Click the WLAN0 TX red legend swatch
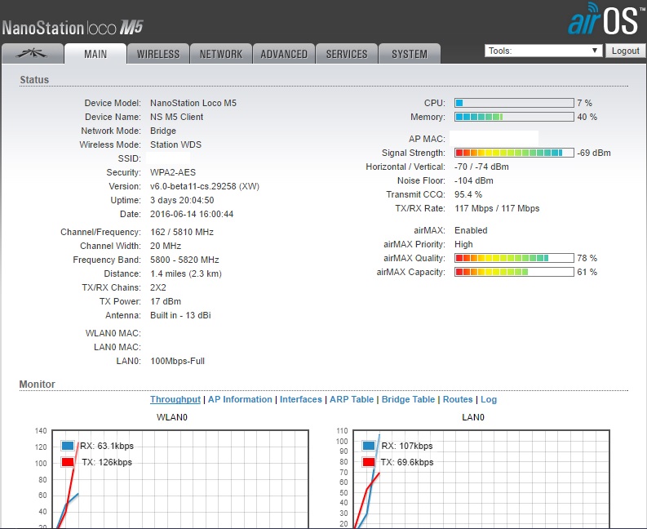This screenshot has height=529, width=647. click(x=68, y=462)
